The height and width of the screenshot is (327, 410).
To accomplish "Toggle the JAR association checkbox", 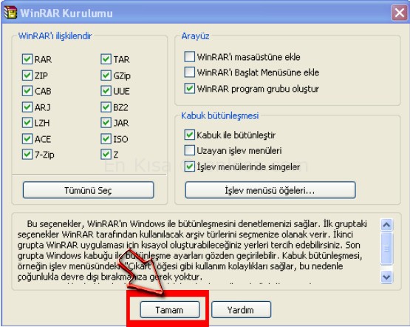I will pyautogui.click(x=106, y=123).
